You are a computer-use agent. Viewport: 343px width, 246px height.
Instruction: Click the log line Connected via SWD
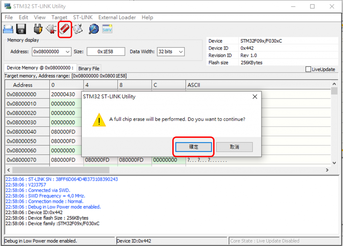click(x=38, y=190)
